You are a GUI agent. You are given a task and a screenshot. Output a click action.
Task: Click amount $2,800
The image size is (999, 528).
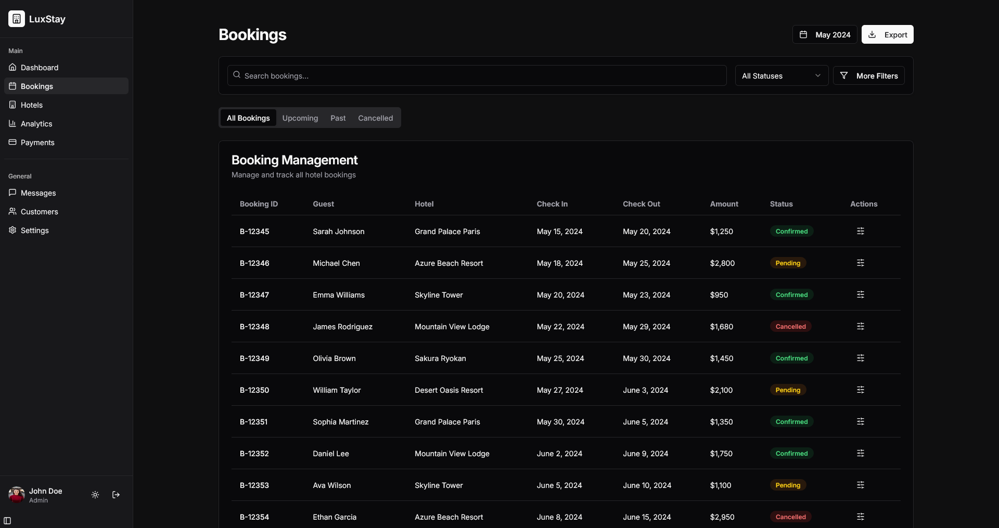722,263
